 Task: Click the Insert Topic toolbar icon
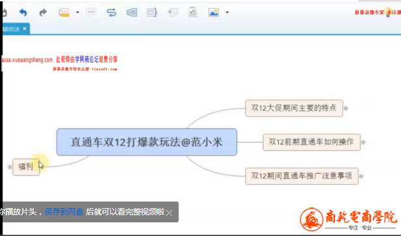coord(64,12)
